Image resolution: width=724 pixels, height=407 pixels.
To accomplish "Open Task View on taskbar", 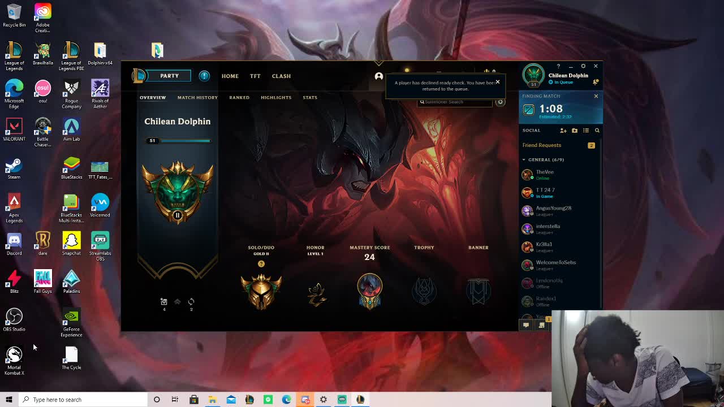I will point(175,400).
